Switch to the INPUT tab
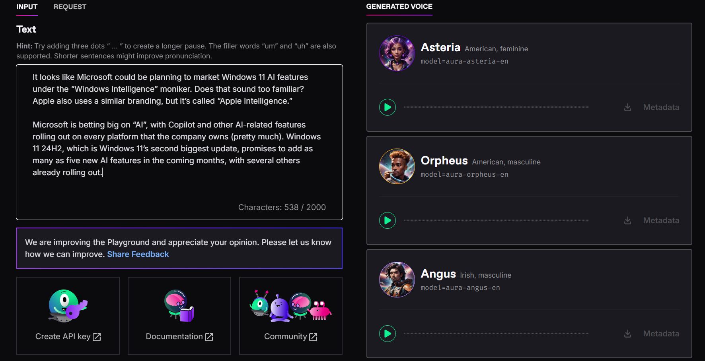Image resolution: width=705 pixels, height=361 pixels. (x=27, y=7)
